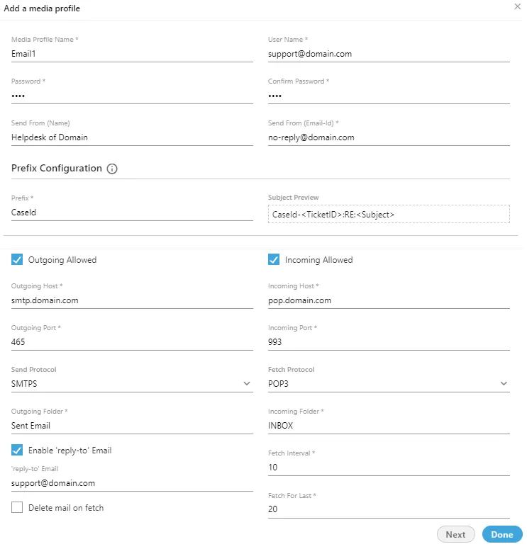Edit the Outgoing Host field
Image resolution: width=527 pixels, height=549 pixels.
[x=132, y=301]
